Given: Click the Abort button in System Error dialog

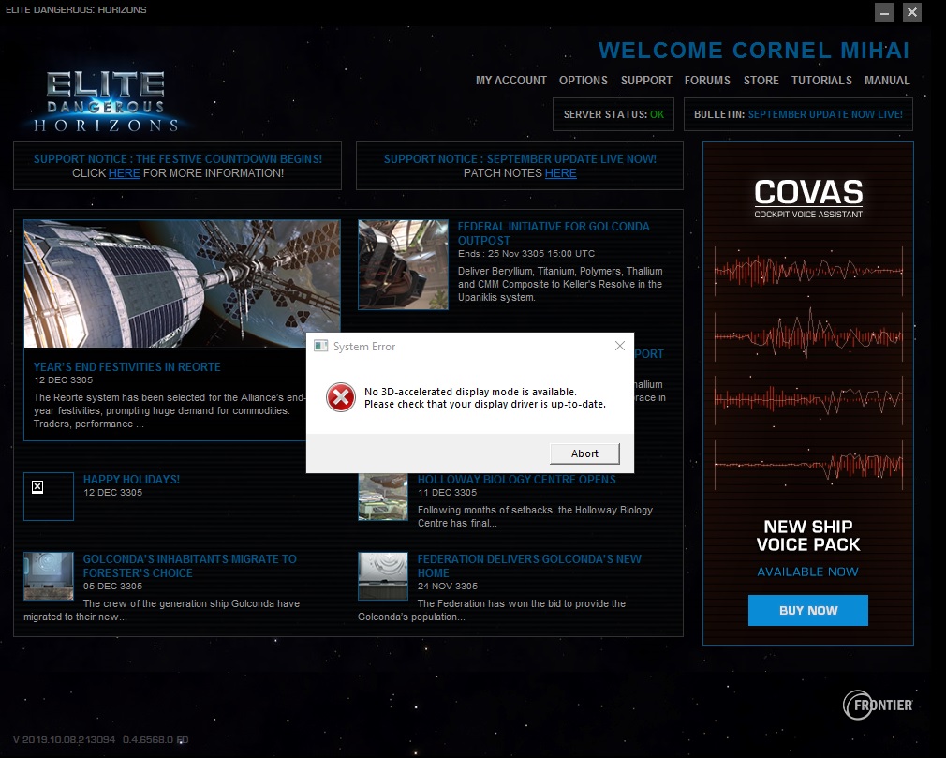Looking at the screenshot, I should (x=584, y=453).
